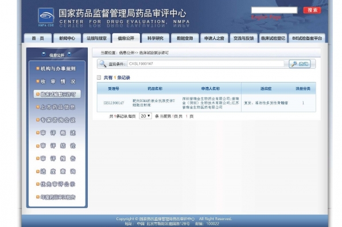Click the 查询条件 field containing CXSL1900147
This screenshot has width=342, height=227.
pos(205,64)
